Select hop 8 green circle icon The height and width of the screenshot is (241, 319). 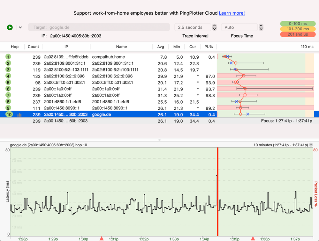click(x=8, y=102)
